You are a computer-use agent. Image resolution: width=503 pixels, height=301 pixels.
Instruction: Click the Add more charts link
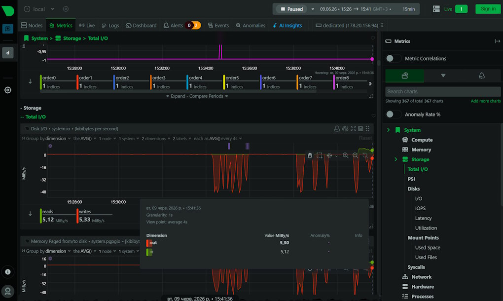(486, 101)
